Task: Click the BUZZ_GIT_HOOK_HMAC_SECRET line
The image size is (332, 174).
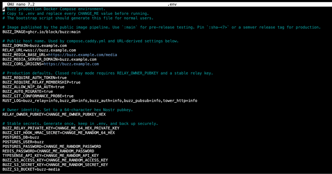Action: (x=59, y=133)
